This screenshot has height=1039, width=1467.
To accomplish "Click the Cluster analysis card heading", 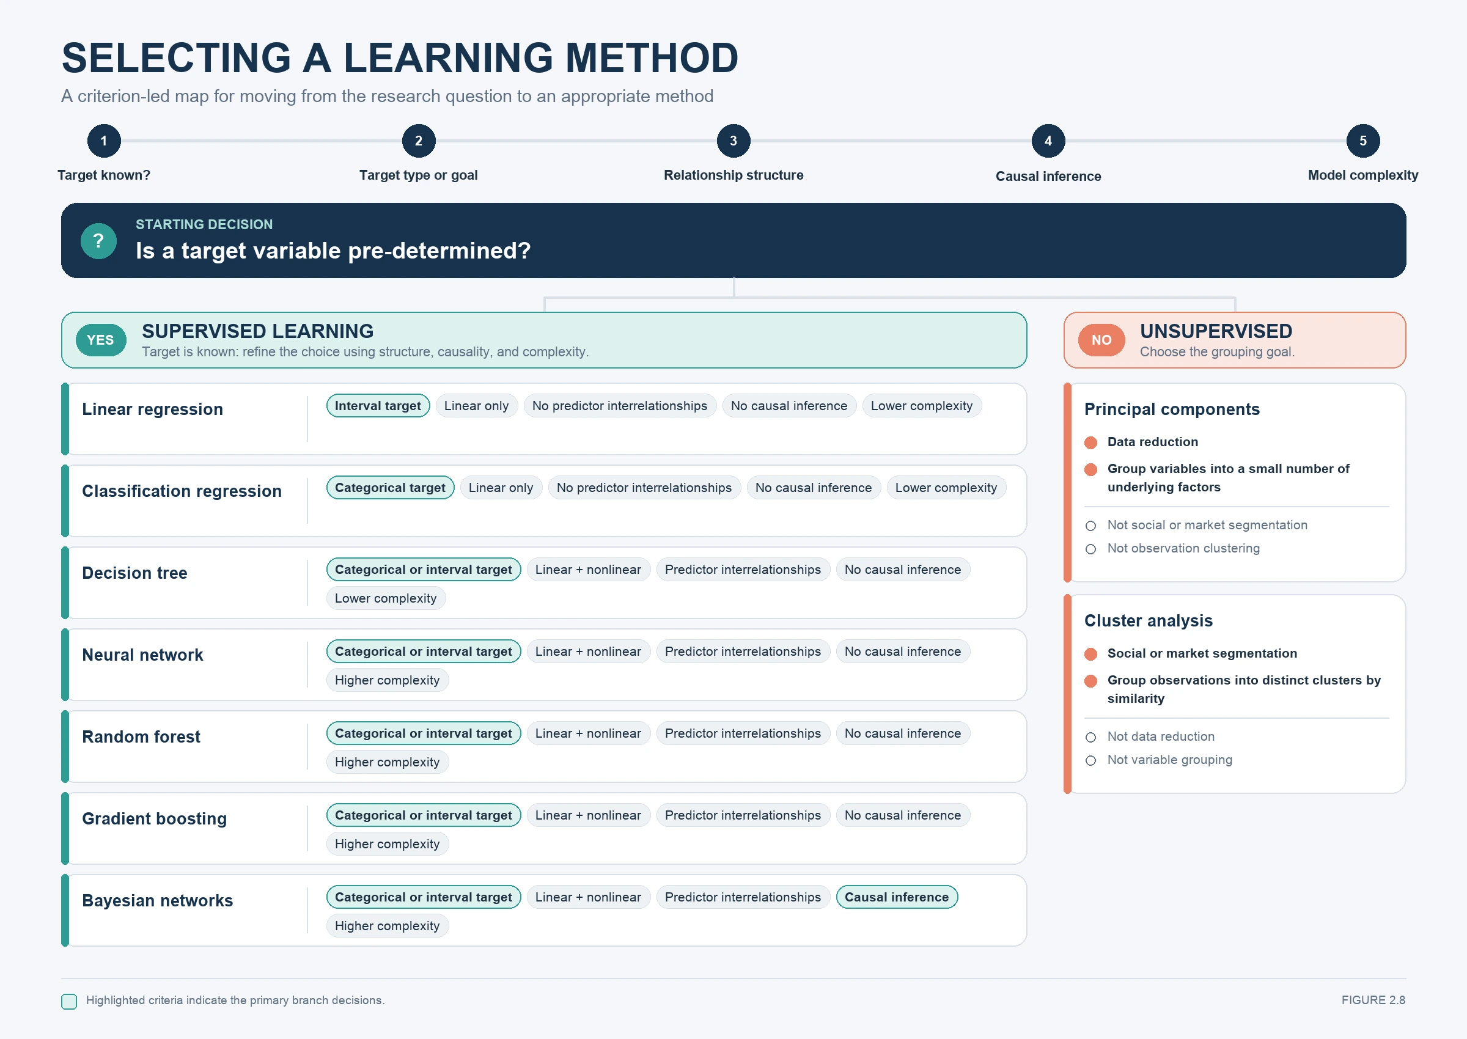I will click(1149, 620).
